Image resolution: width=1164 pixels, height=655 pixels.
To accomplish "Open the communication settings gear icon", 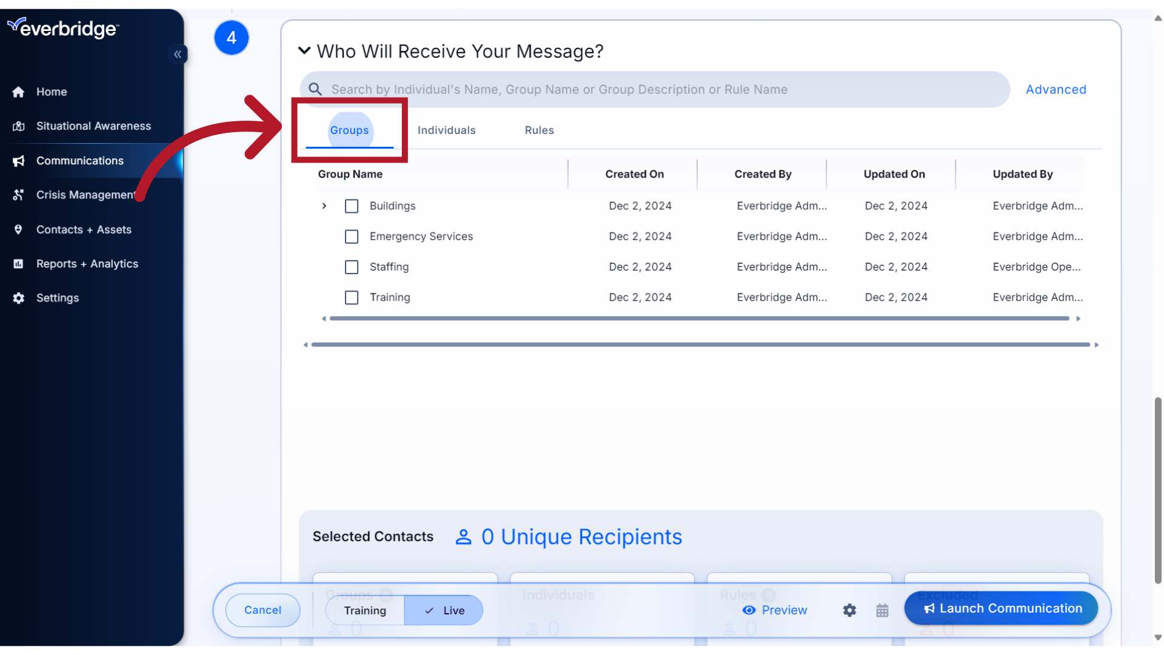I will [849, 610].
